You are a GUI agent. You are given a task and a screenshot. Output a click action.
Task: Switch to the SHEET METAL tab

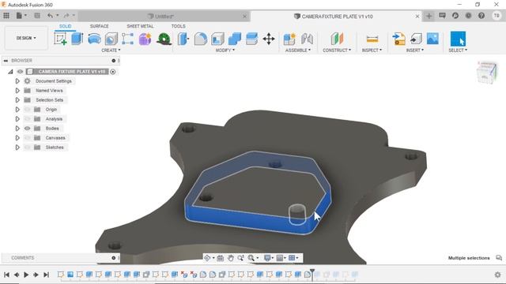click(x=140, y=26)
